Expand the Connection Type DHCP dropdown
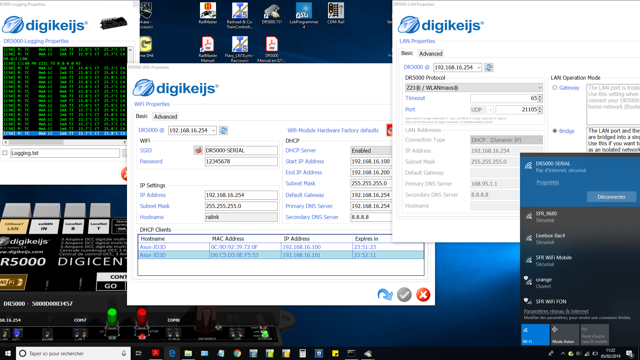This screenshot has width=640, height=360. [540, 140]
